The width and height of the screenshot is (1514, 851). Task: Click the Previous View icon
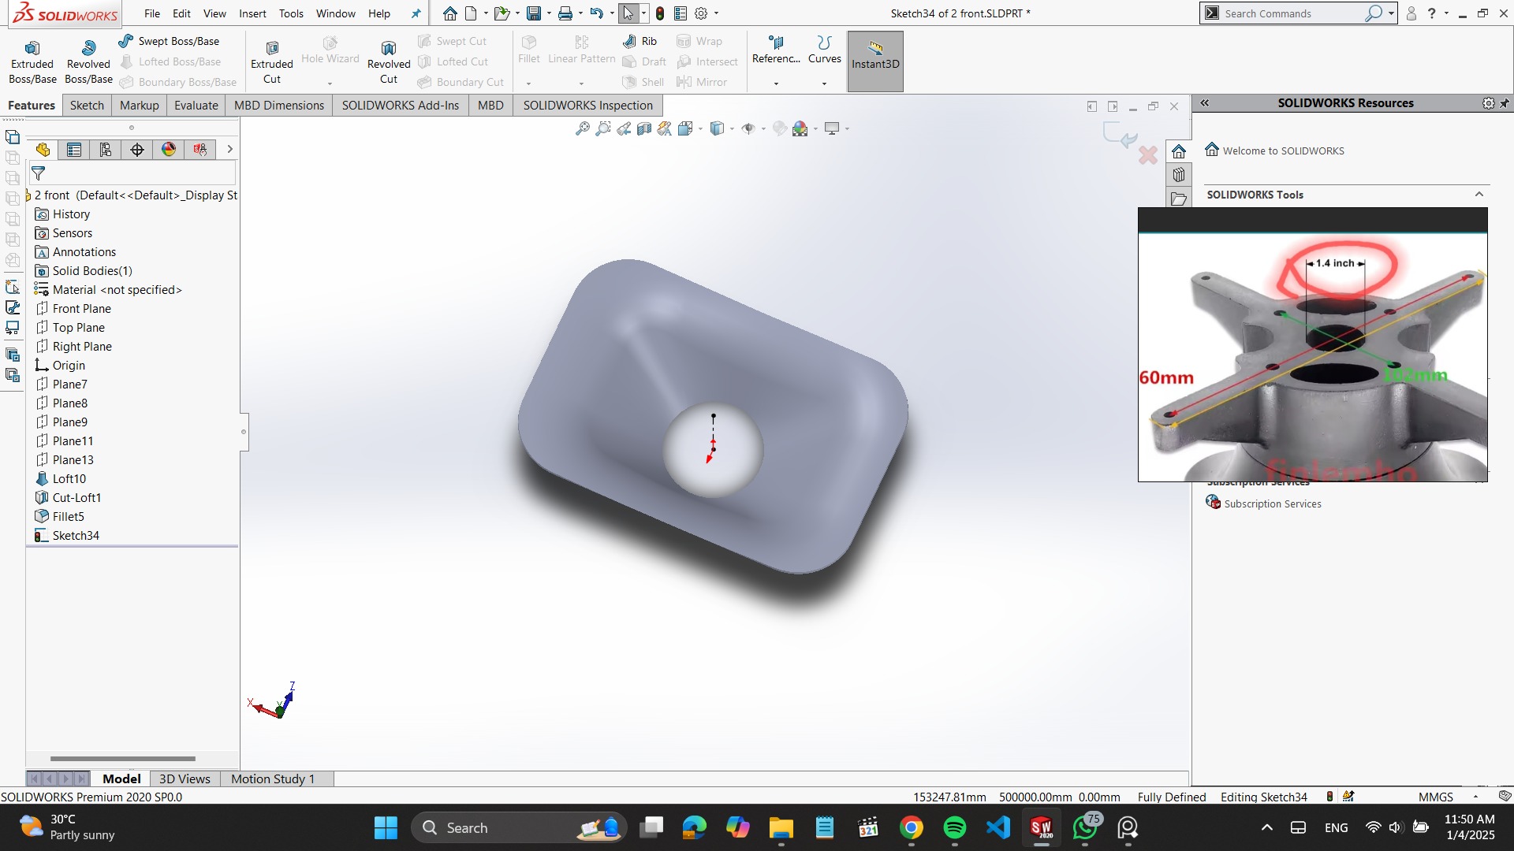click(x=624, y=128)
